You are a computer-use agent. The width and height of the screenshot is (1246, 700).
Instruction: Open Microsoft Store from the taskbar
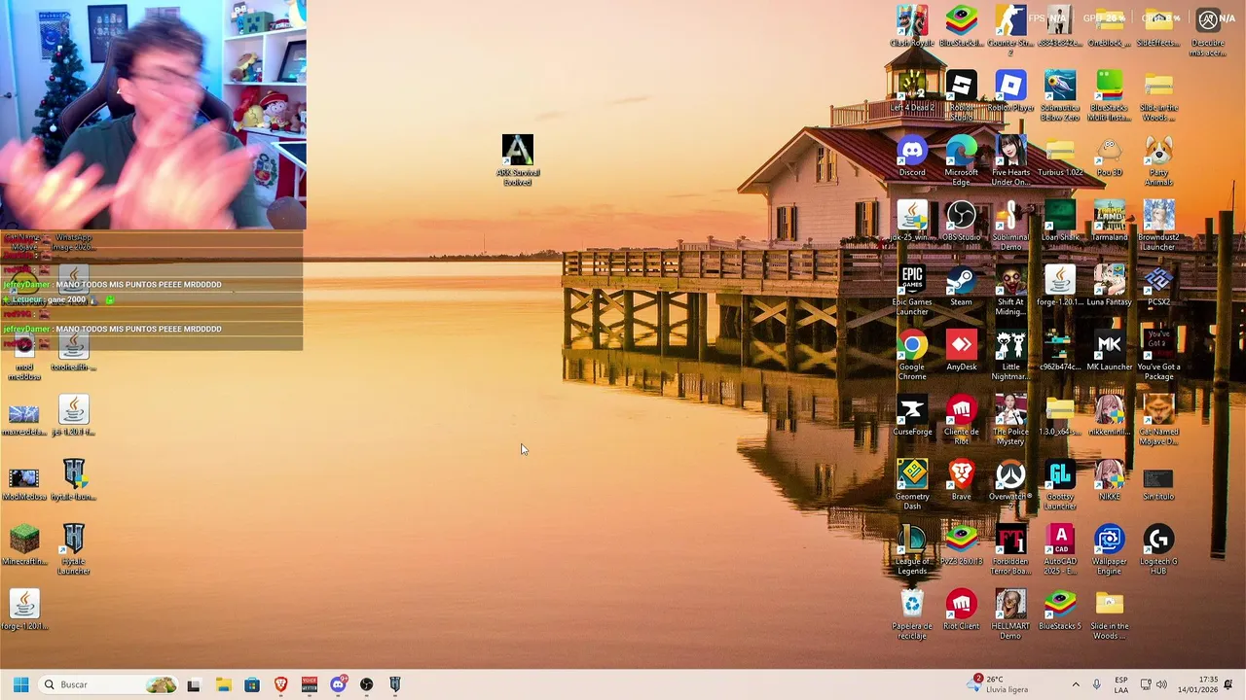point(252,684)
